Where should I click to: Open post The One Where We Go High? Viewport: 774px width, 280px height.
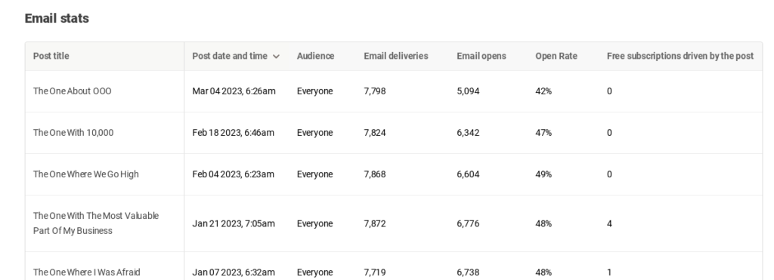tap(86, 174)
